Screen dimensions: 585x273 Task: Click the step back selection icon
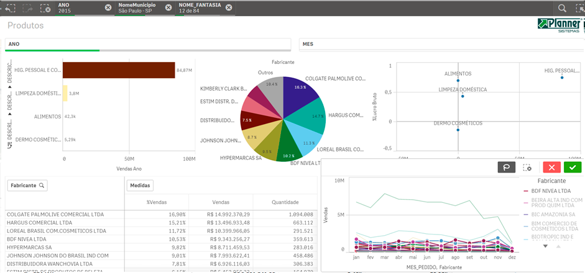(10, 8)
